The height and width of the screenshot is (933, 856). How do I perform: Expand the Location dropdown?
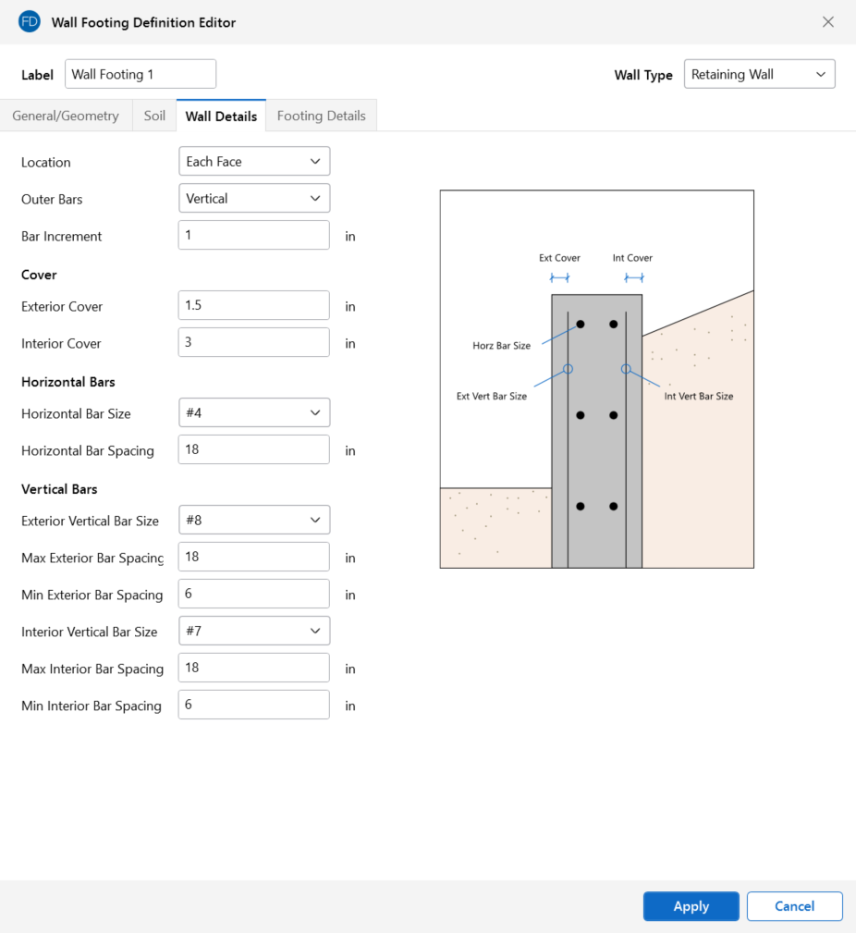(254, 162)
